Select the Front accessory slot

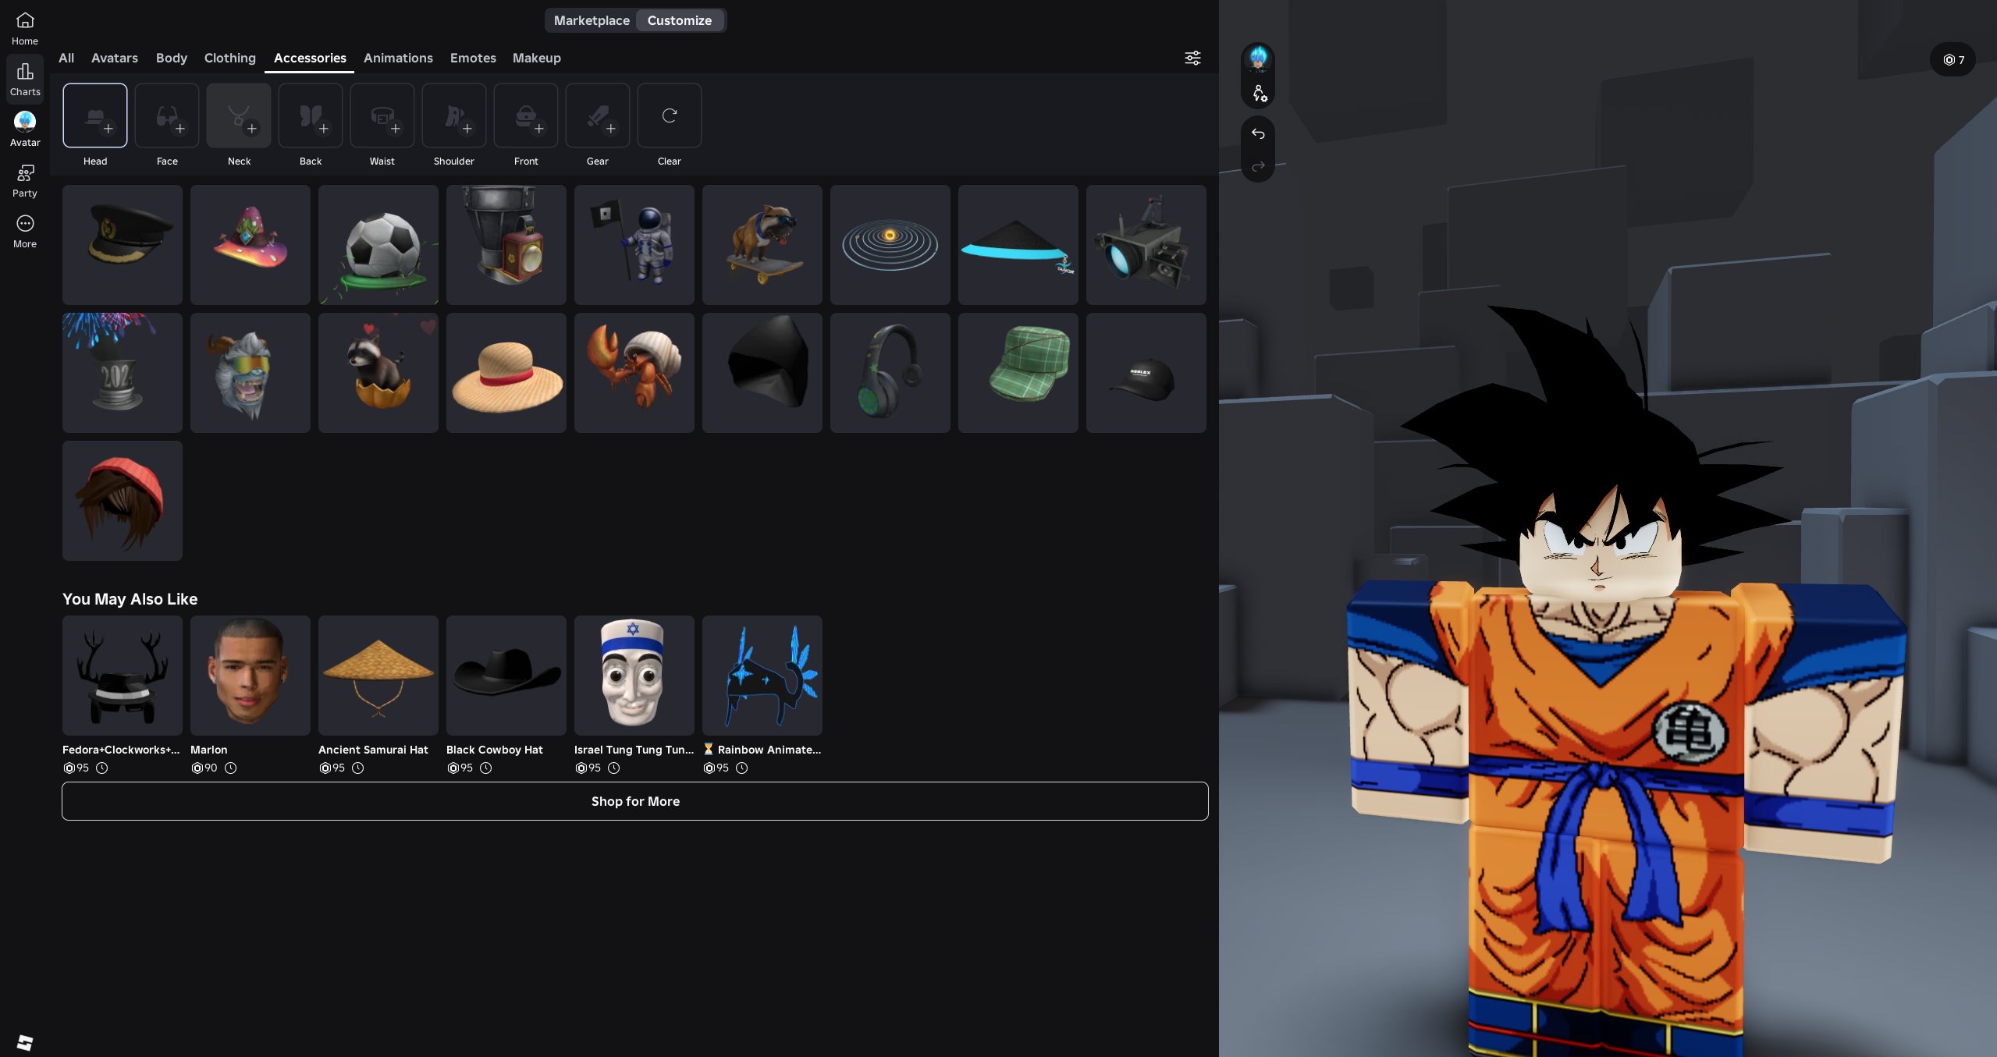[x=526, y=115]
